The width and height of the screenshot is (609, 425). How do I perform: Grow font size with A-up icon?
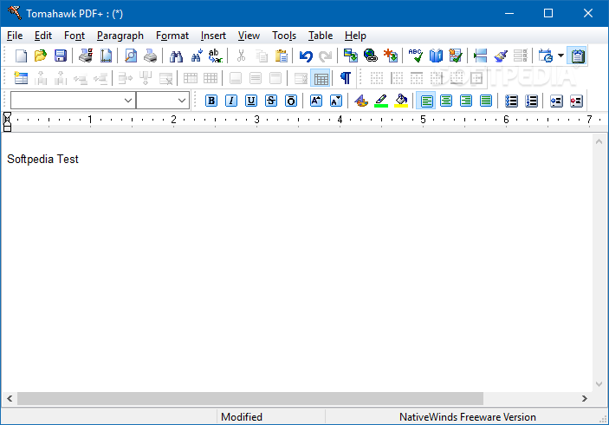coord(316,101)
